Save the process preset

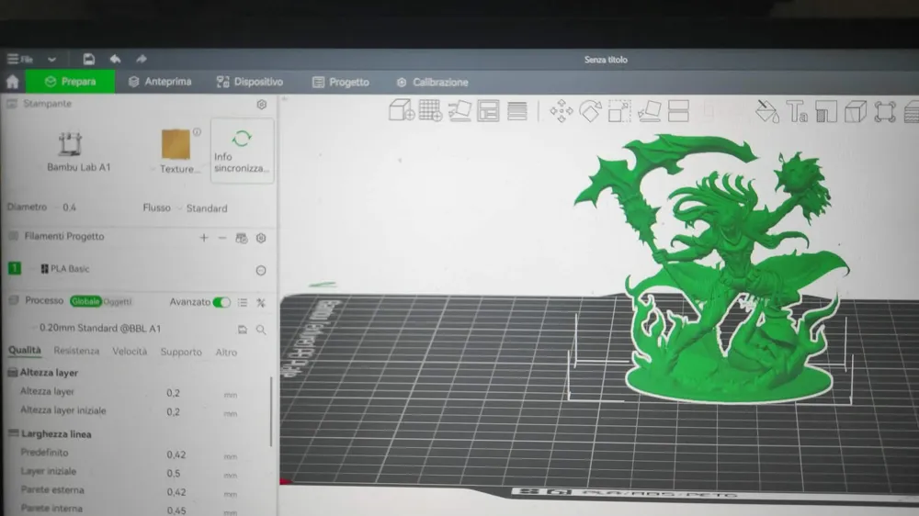tap(243, 330)
